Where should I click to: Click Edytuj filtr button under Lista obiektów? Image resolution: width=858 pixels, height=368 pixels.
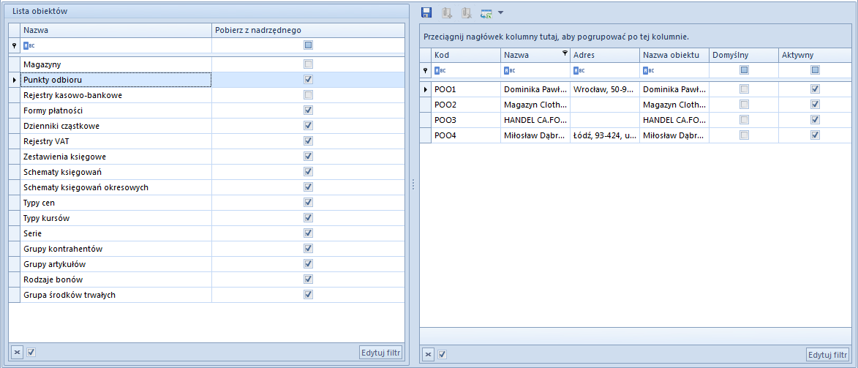[x=381, y=353]
